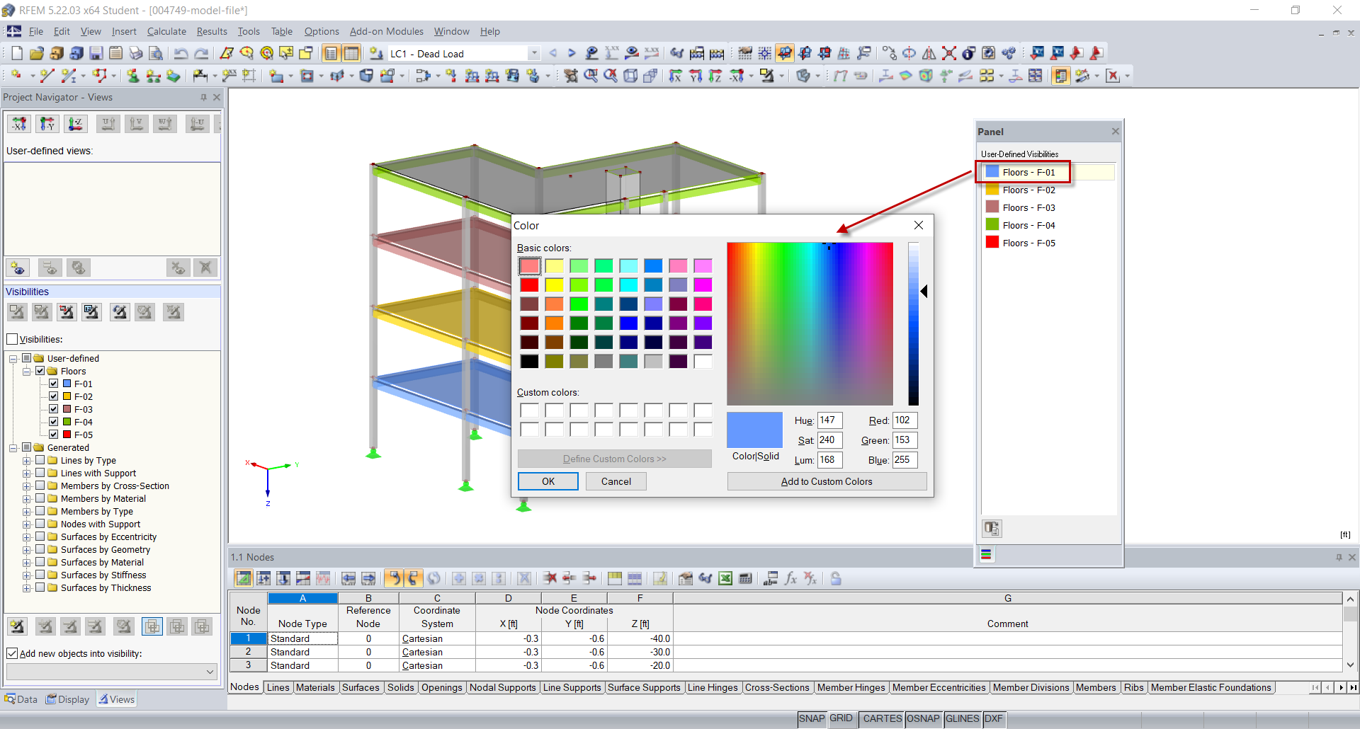Export the Nodes table to Excel
This screenshot has height=729, width=1360.
(x=725, y=578)
